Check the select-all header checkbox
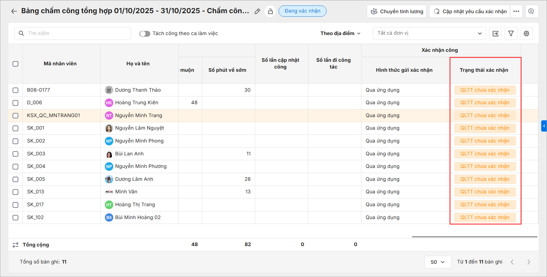Screen dimensions: 547x277 click(x=15, y=64)
